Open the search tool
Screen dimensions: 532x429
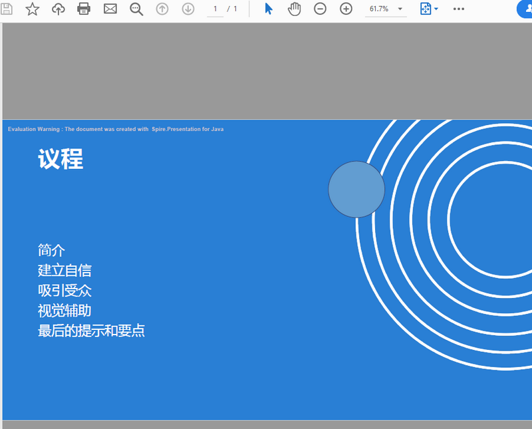point(136,9)
